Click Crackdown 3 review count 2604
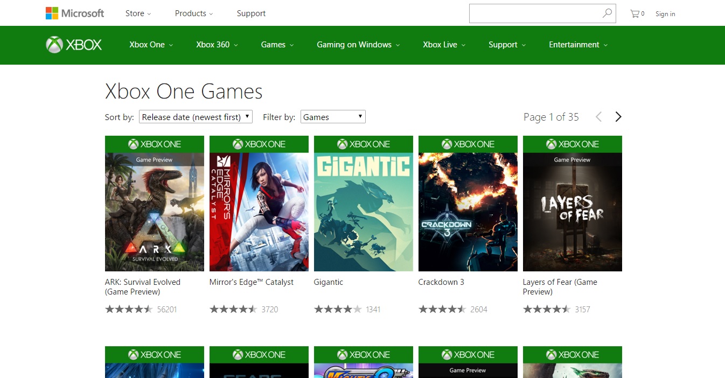The height and width of the screenshot is (378, 725). point(479,310)
